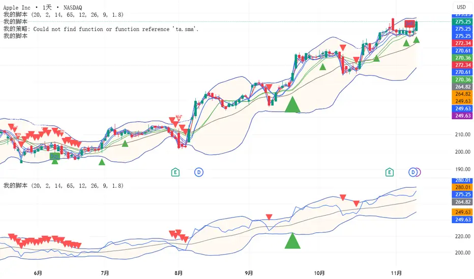This screenshot has width=474, height=279.
Task: Click the red Sell signal label near November
Action: point(409,23)
